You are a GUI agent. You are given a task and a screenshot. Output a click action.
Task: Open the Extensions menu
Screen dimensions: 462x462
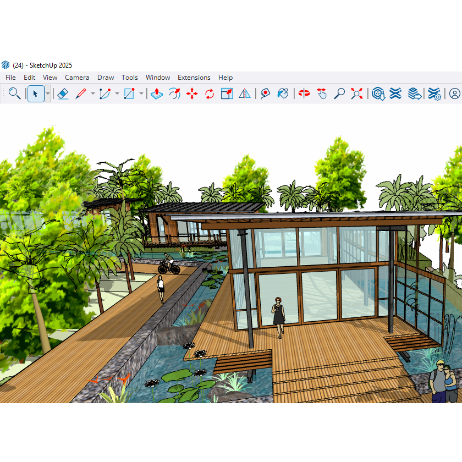tap(194, 78)
